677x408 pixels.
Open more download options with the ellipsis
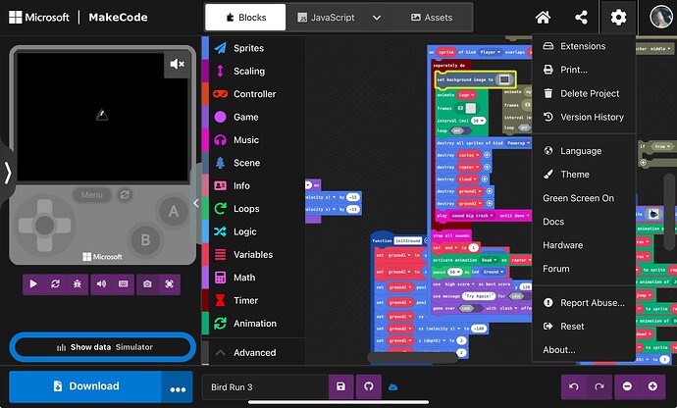tap(178, 386)
